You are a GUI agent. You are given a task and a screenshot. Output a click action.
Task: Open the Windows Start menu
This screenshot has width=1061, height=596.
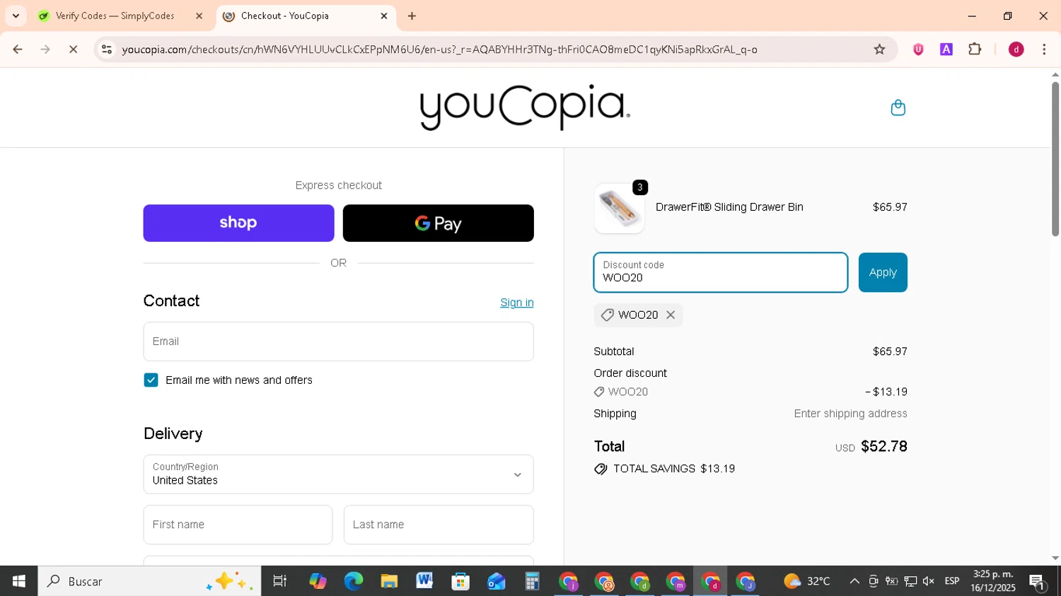click(x=18, y=581)
